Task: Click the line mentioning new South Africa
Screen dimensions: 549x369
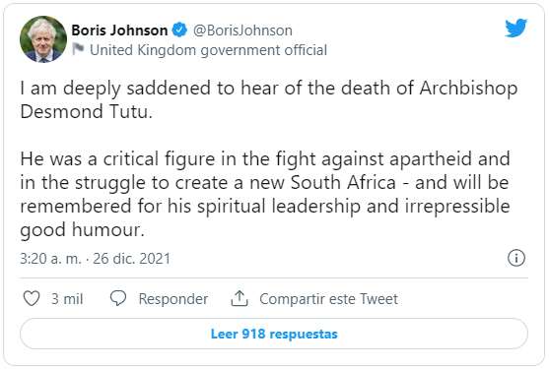Action: point(264,183)
